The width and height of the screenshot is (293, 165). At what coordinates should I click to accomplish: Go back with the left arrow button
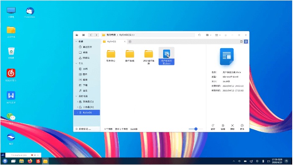[x=91, y=35]
